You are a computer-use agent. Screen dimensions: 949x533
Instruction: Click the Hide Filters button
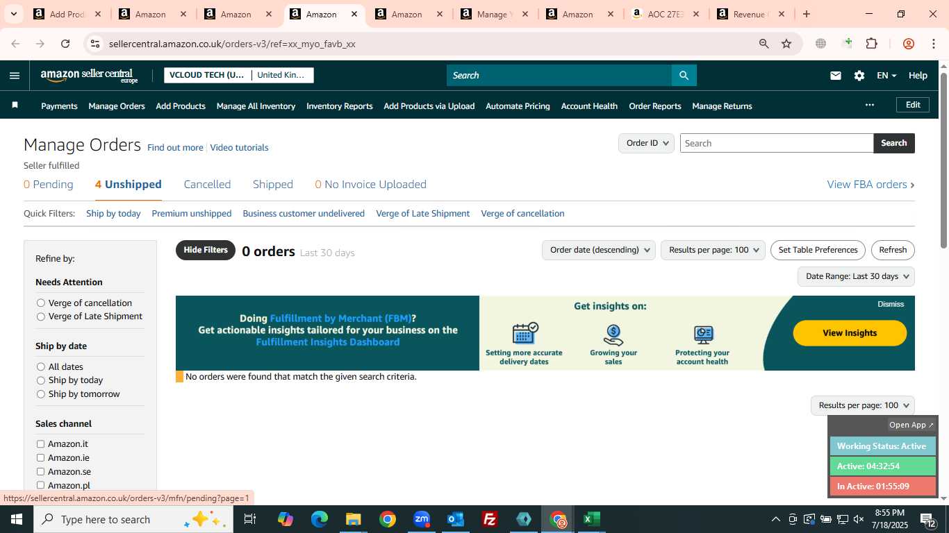pos(206,250)
